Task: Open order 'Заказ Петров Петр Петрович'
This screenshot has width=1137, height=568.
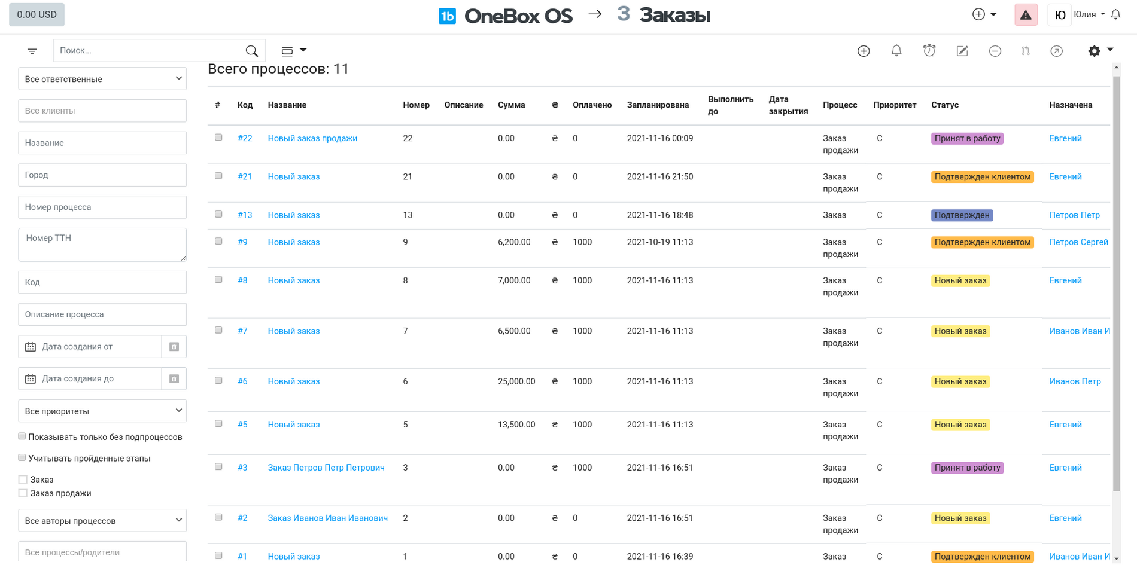Action: (326, 468)
